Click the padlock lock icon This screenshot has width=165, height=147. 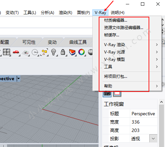pyautogui.click(x=63, y=52)
